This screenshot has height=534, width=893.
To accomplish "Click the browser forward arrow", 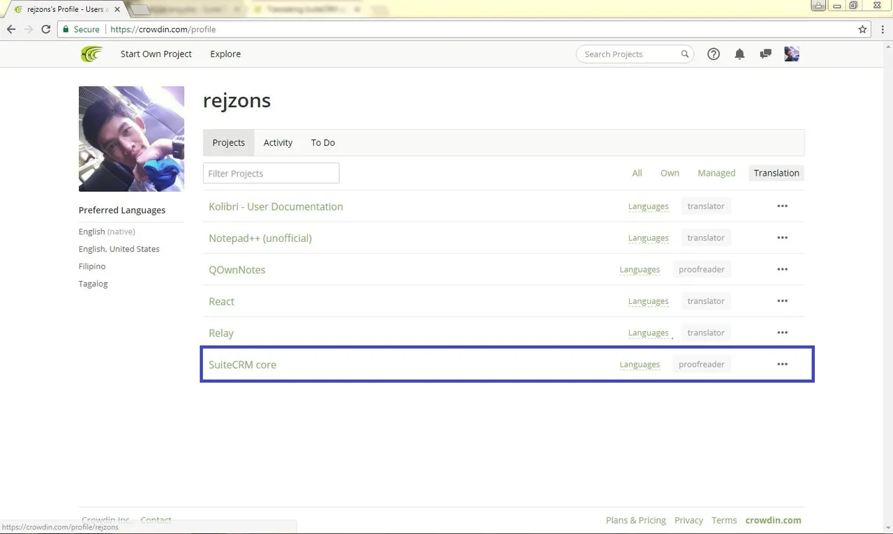I will 29,29.
